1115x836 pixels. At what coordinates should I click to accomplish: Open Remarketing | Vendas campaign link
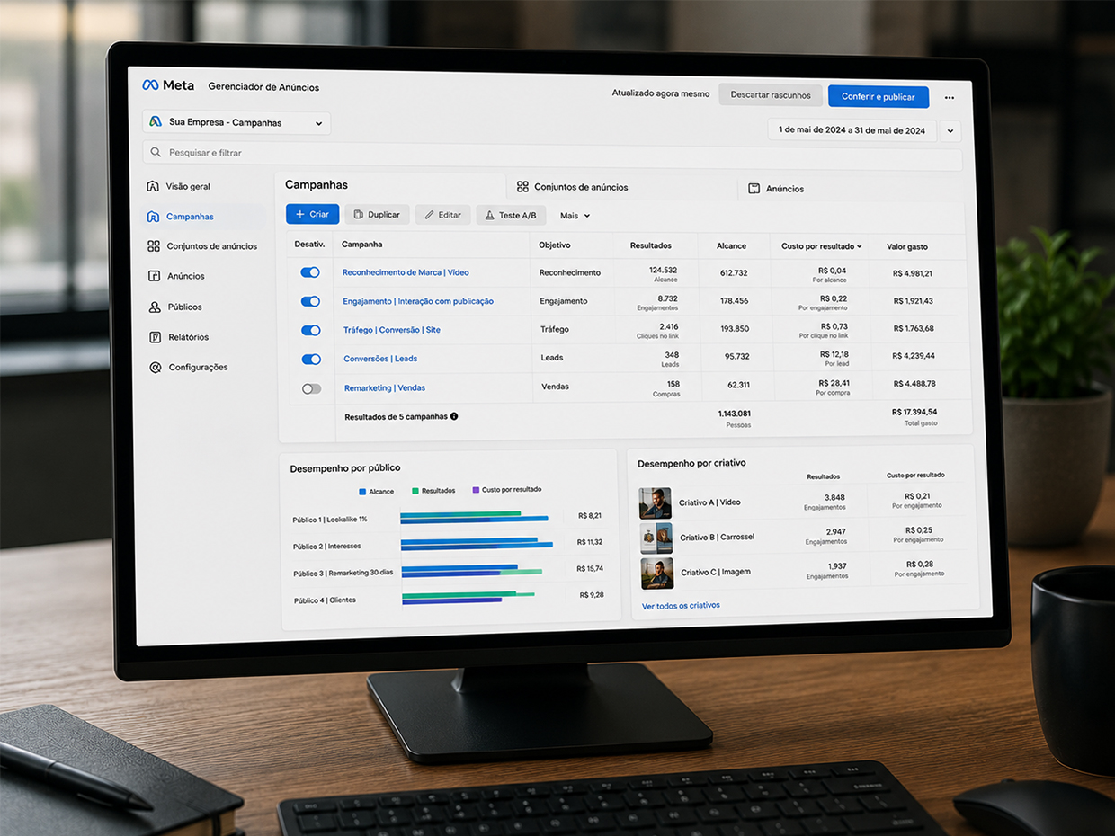click(385, 388)
